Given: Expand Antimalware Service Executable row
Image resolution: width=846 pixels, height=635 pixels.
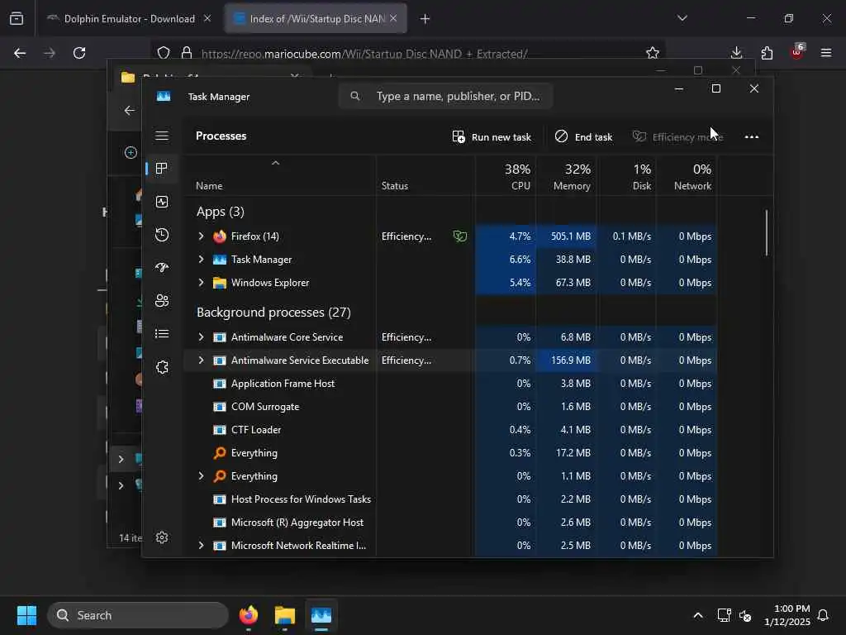Looking at the screenshot, I should (x=202, y=360).
